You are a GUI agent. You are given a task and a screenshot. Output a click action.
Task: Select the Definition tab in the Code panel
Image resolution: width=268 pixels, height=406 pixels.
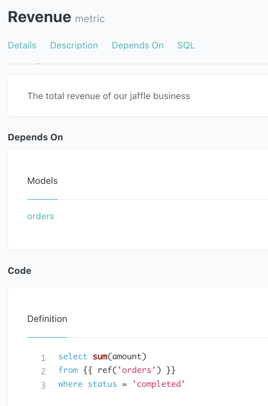pos(47,319)
